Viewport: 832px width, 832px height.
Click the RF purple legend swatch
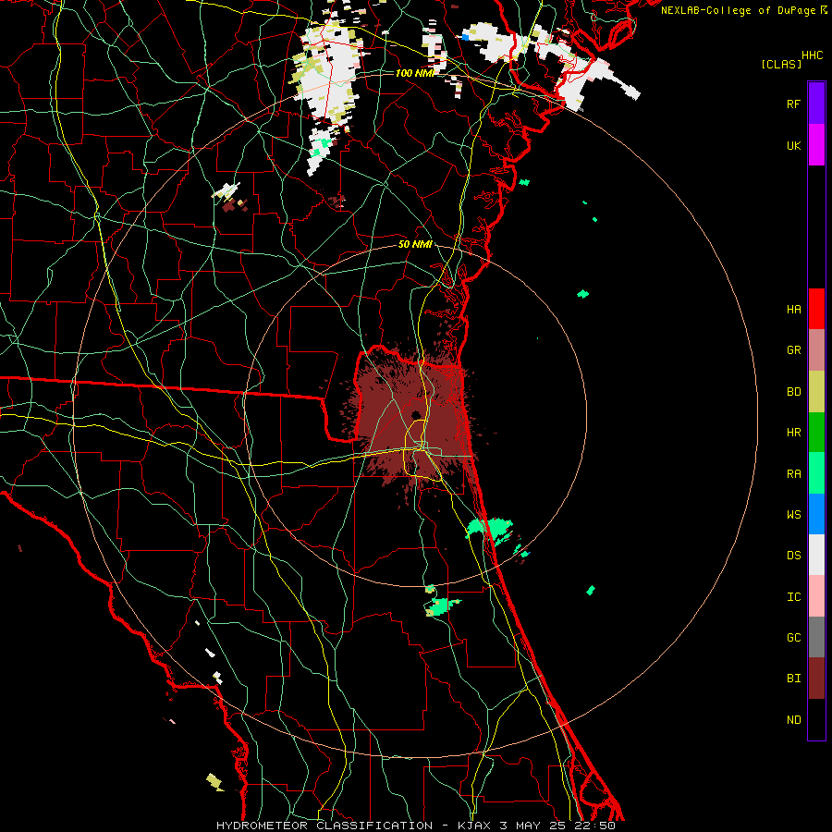click(x=816, y=104)
